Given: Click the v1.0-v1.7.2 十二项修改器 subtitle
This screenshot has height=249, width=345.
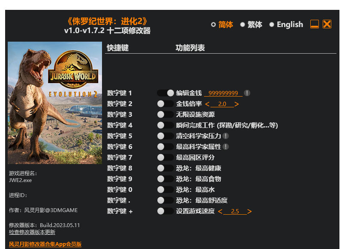Looking at the screenshot, I should (107, 30).
